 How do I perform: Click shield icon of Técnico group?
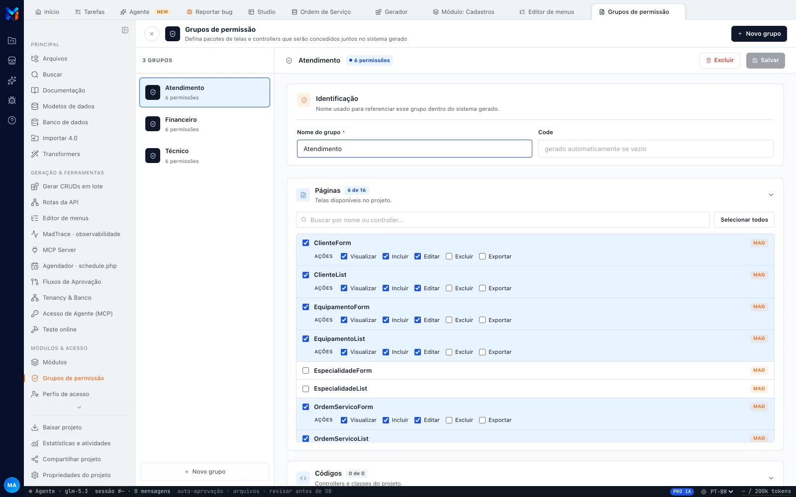pyautogui.click(x=153, y=156)
